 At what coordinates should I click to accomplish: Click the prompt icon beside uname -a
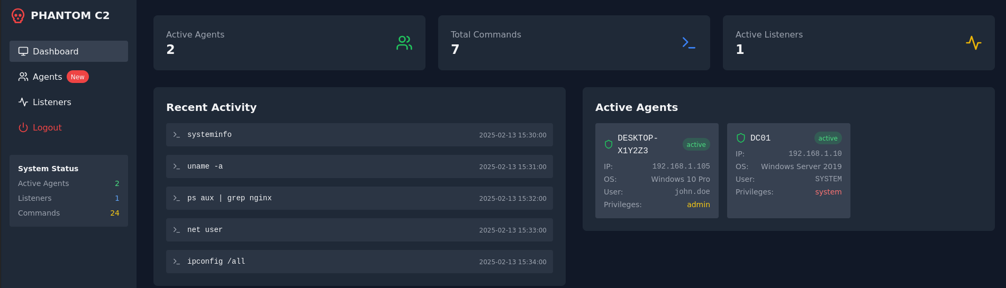coord(177,166)
